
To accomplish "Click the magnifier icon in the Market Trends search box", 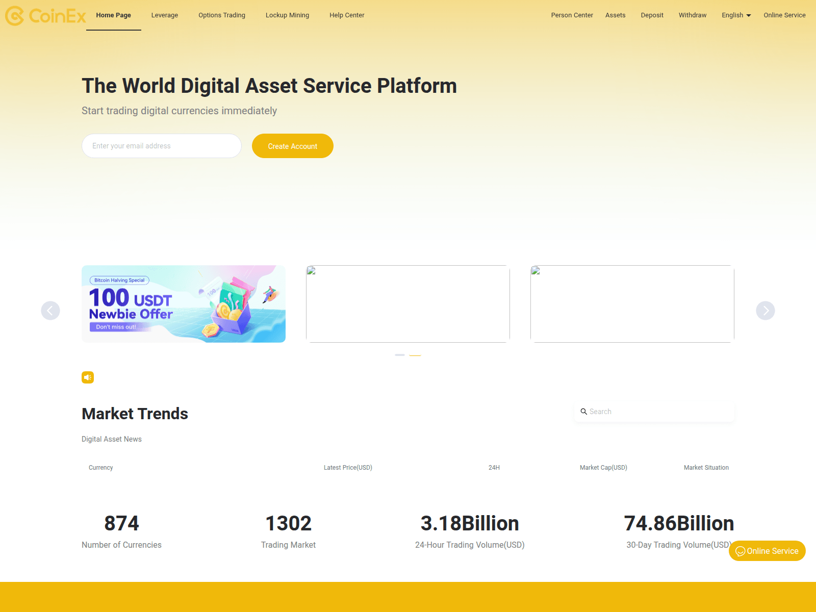I will [x=584, y=411].
